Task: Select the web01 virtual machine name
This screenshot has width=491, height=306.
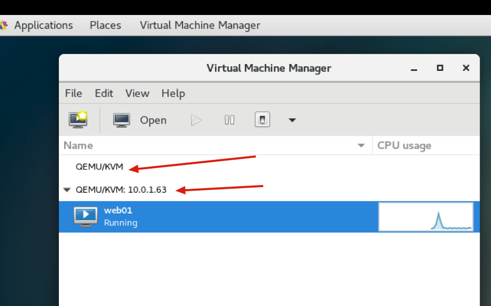Action: (118, 210)
